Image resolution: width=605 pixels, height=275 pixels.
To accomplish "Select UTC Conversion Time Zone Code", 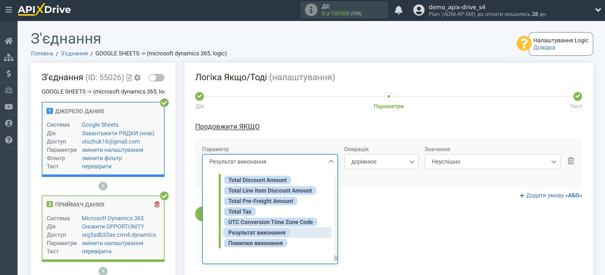I will point(270,222).
